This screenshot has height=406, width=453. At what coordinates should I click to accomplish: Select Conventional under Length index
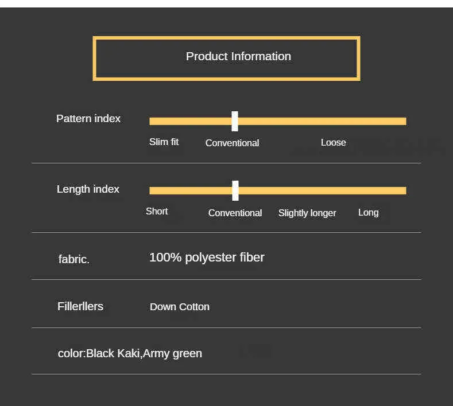click(x=235, y=213)
